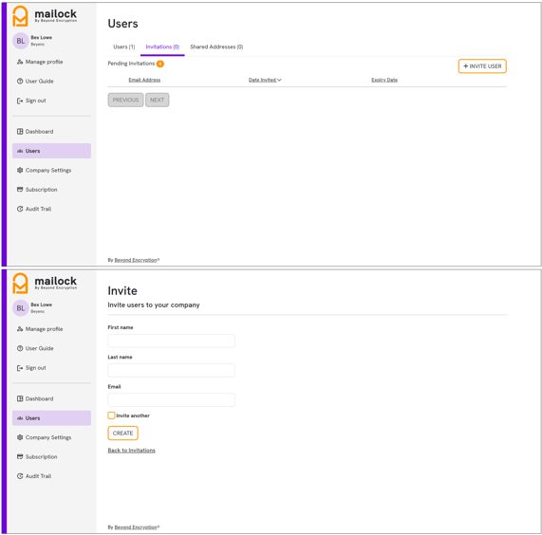Click Subscription icon in Invite screen
Viewport: 542px width, 535px height.
tap(20, 456)
